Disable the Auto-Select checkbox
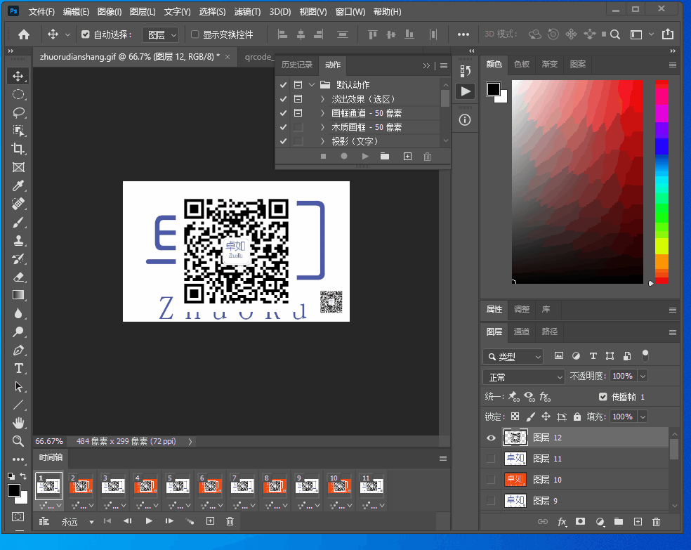The width and height of the screenshot is (691, 550). point(86,34)
